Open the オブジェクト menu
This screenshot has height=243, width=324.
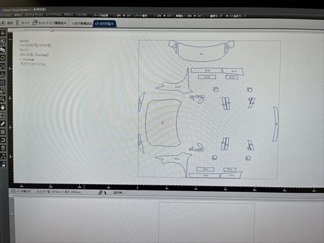34,15
